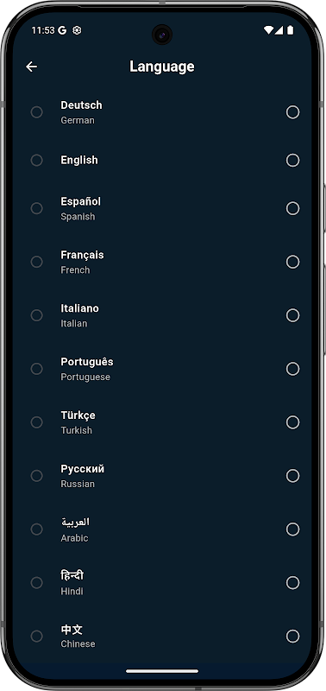Tap the Hindi language entry text
The width and height of the screenshot is (326, 691).
[72, 582]
